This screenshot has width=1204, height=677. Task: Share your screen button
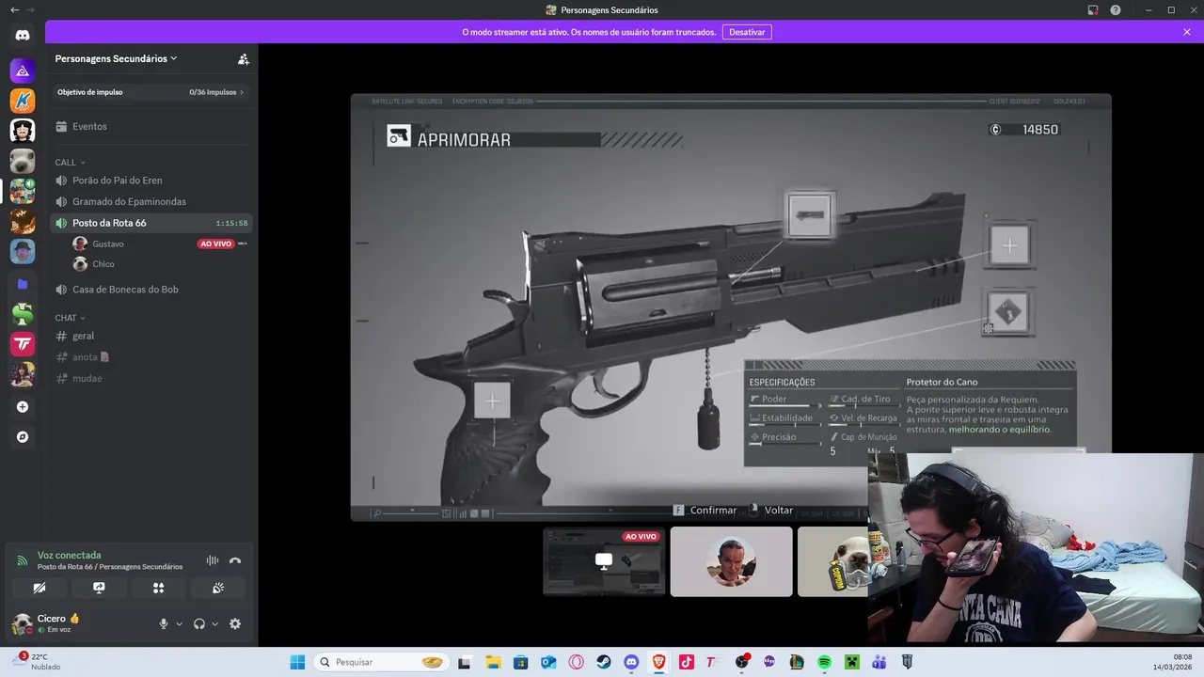tap(99, 588)
